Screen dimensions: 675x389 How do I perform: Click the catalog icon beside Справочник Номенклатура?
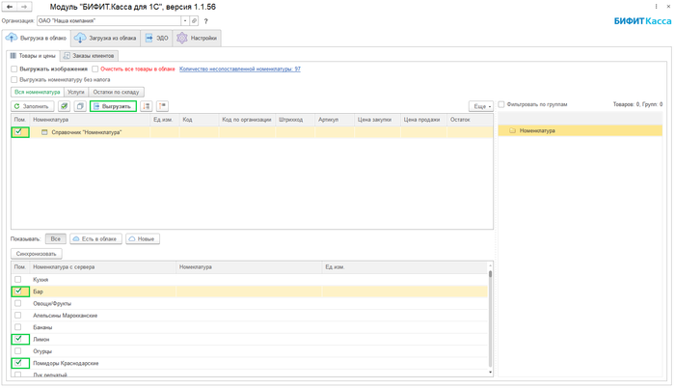(44, 132)
